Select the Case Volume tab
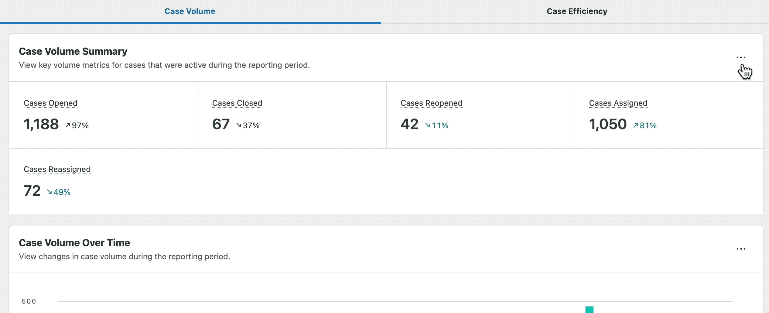Screen dimensions: 769x313 click(190, 11)
